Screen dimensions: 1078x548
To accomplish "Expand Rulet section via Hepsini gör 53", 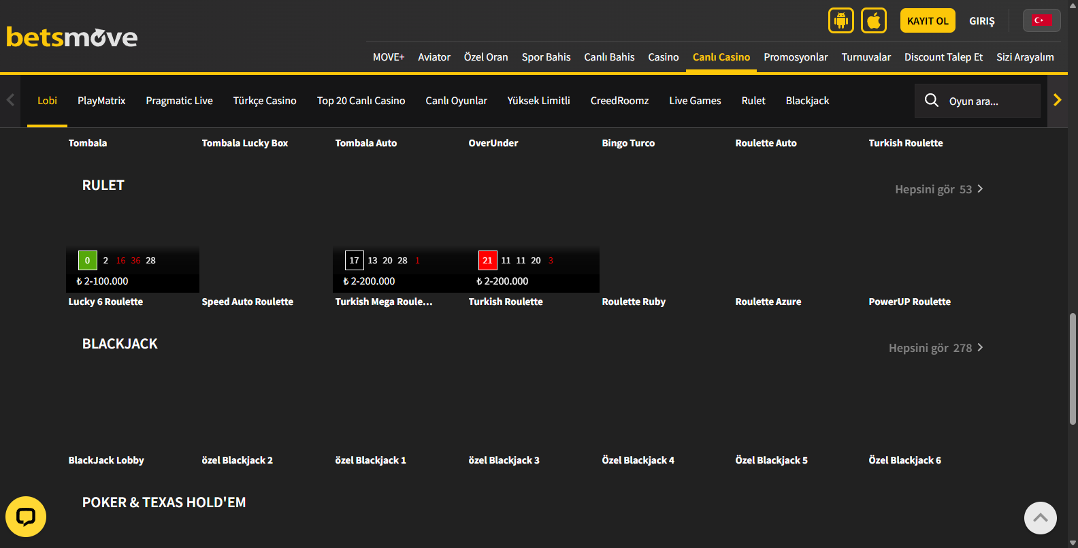I will coord(938,189).
